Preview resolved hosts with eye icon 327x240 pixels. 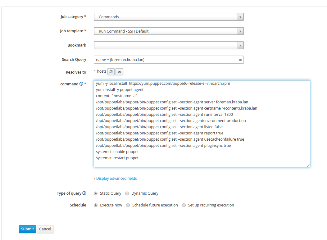pos(119,72)
